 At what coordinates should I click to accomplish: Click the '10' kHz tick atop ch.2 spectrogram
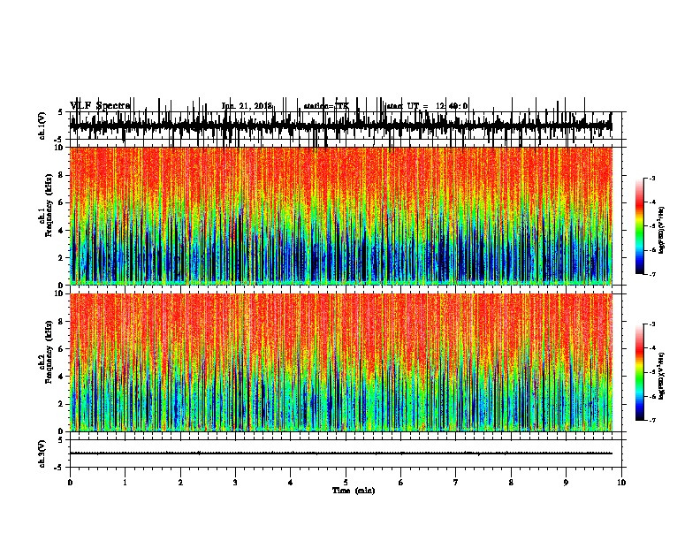click(60, 293)
